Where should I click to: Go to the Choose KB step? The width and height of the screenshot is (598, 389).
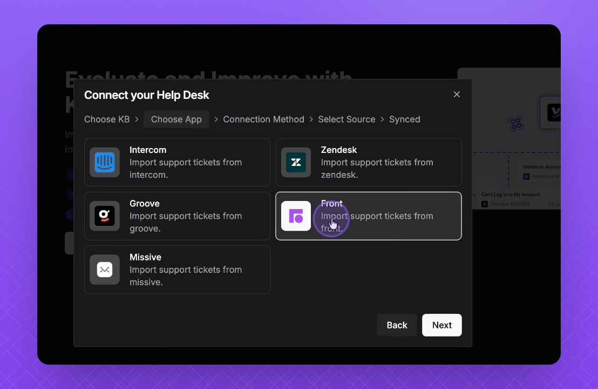[x=107, y=119]
